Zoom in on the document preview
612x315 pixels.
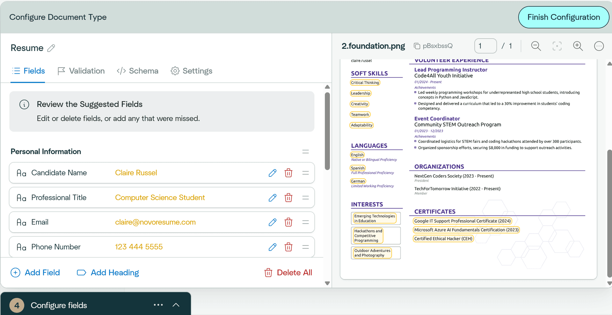click(x=578, y=46)
